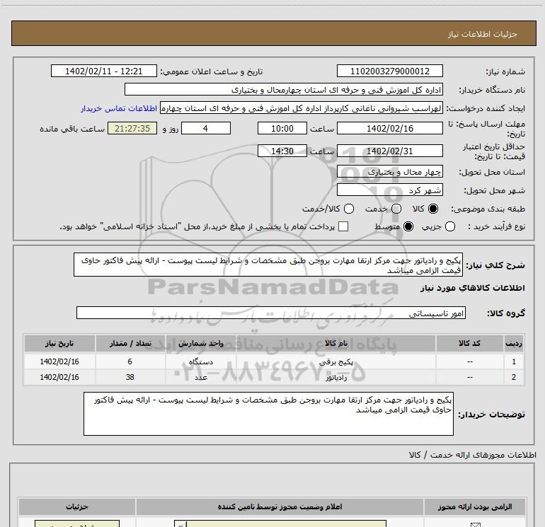Click the remaining time 21:27:35 field
Viewport: 545px width, 527px height.
click(132, 128)
